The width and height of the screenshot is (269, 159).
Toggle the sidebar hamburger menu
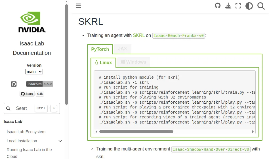[78, 6]
